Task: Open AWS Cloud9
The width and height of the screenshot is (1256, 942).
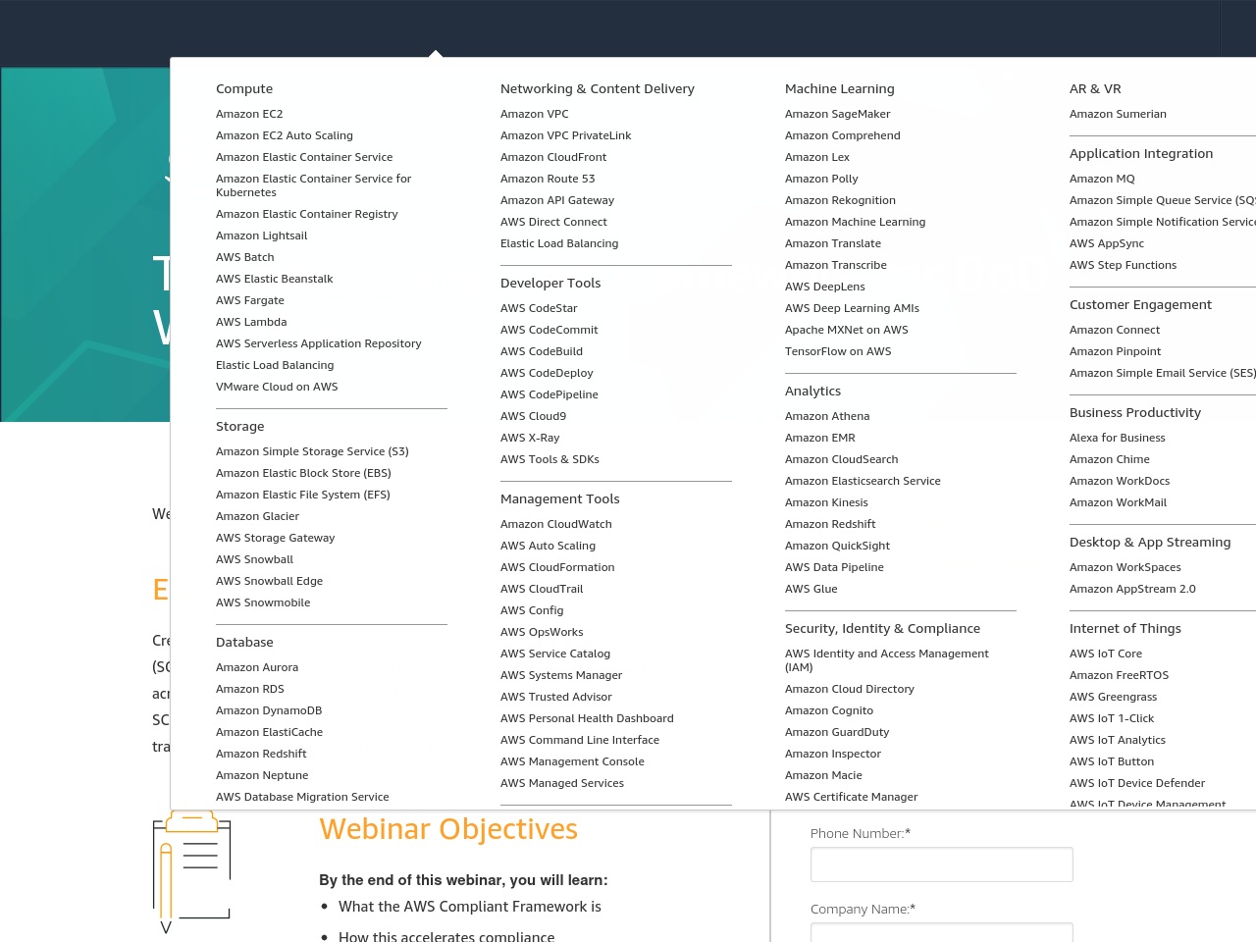Action: click(534, 416)
